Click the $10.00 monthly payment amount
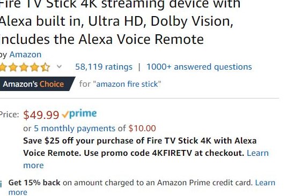 (x=142, y=128)
